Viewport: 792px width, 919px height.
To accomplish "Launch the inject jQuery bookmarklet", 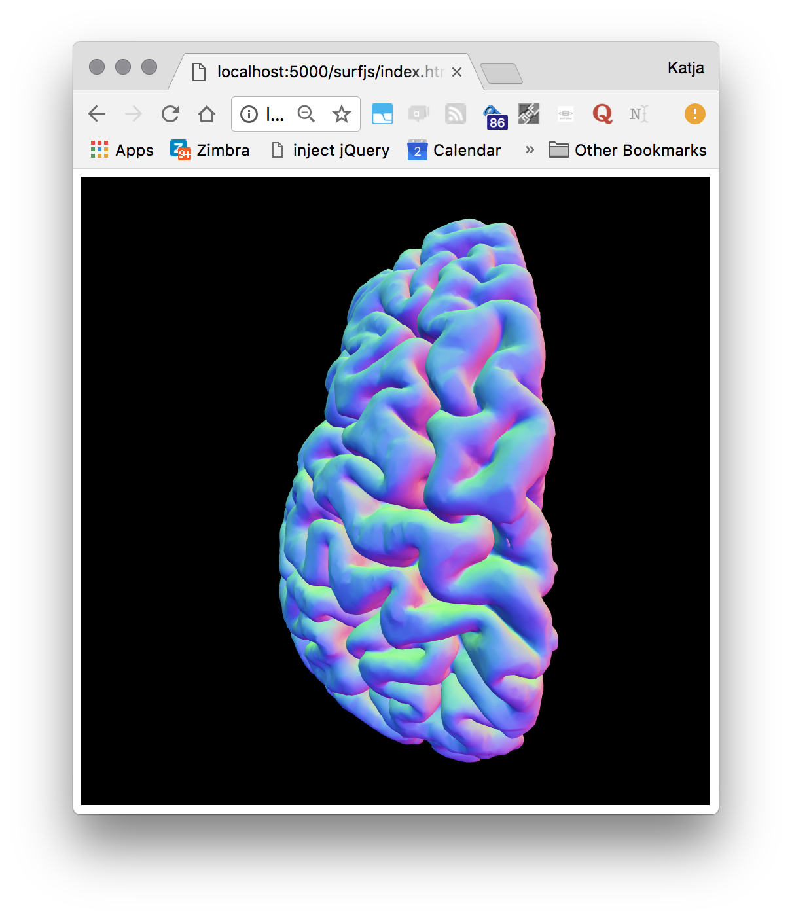I will click(329, 150).
